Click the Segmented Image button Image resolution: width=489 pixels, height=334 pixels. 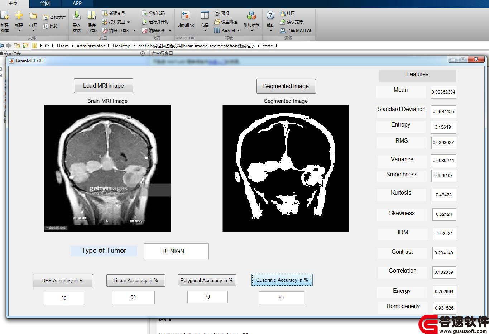coord(286,86)
